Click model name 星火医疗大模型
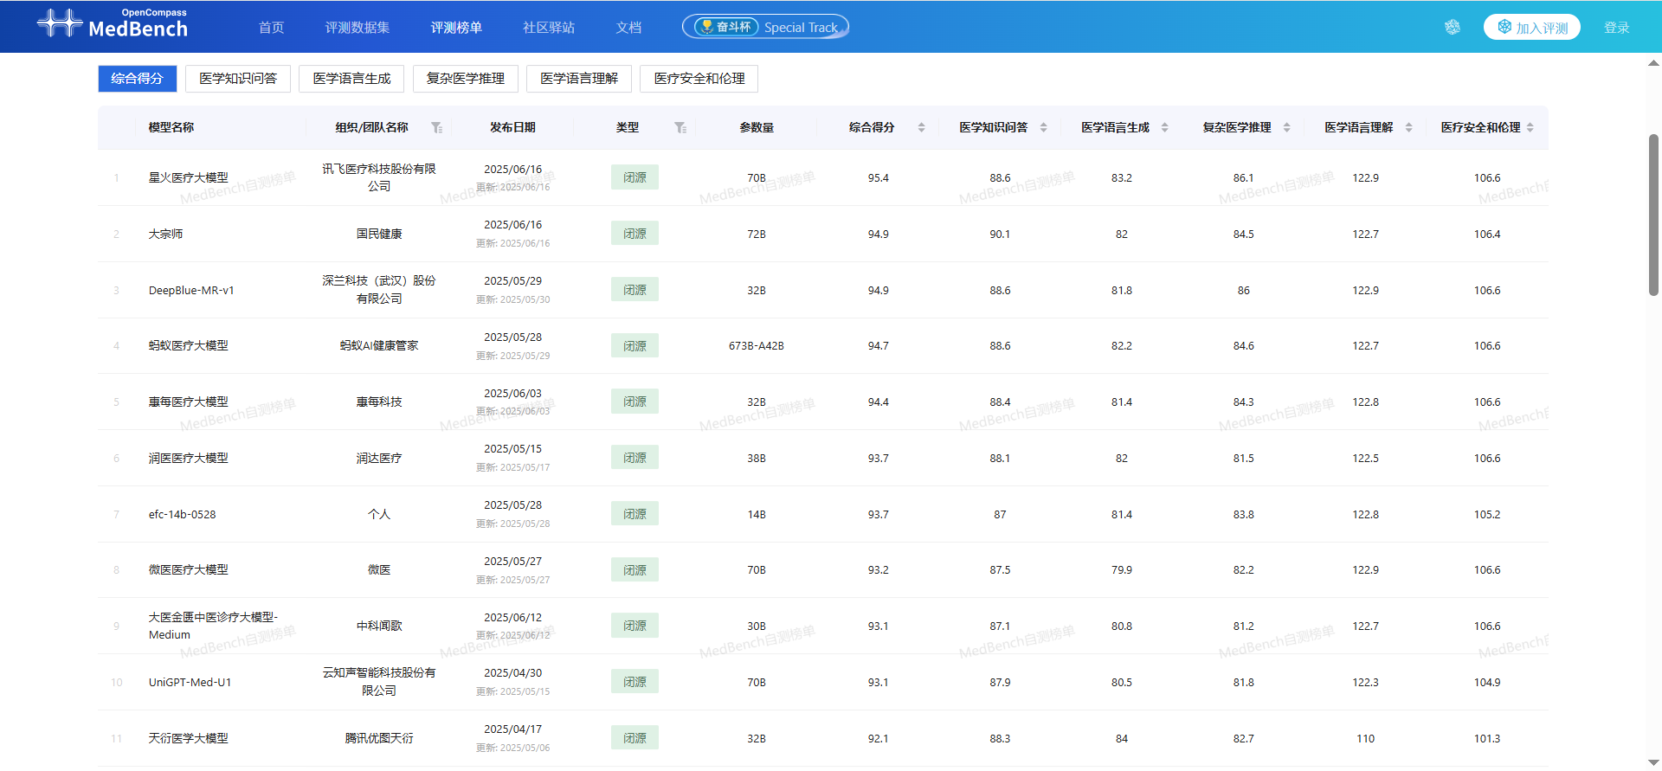The width and height of the screenshot is (1662, 771). (189, 177)
